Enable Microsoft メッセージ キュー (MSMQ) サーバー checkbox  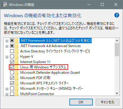point(12,89)
